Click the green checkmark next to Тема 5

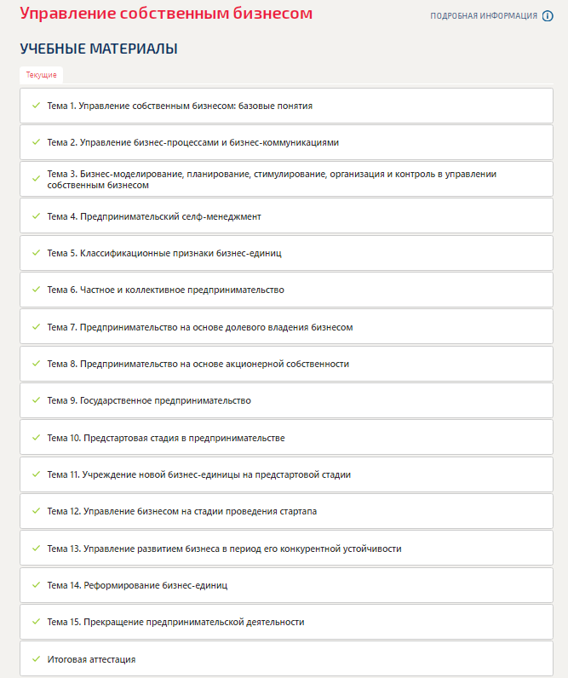[37, 252]
